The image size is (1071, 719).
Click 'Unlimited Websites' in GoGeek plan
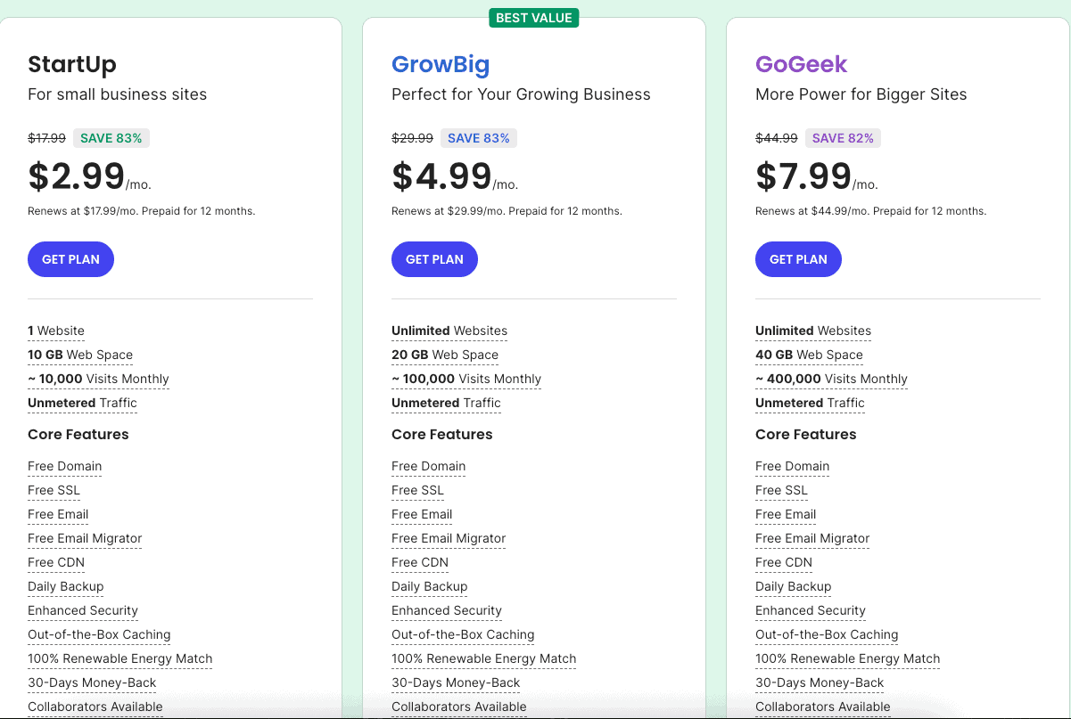click(812, 331)
